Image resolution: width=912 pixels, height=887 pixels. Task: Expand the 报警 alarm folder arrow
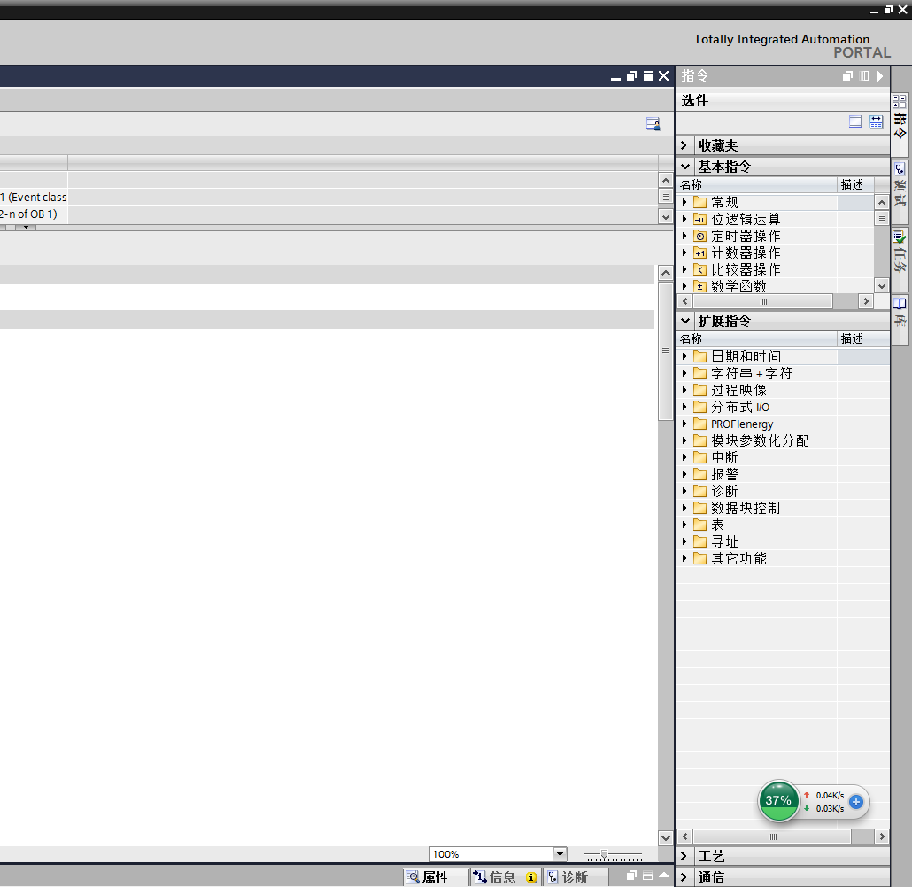(684, 474)
